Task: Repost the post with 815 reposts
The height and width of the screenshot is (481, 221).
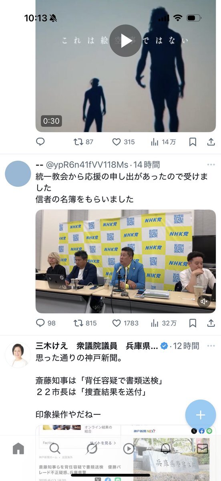Action: coord(85,323)
